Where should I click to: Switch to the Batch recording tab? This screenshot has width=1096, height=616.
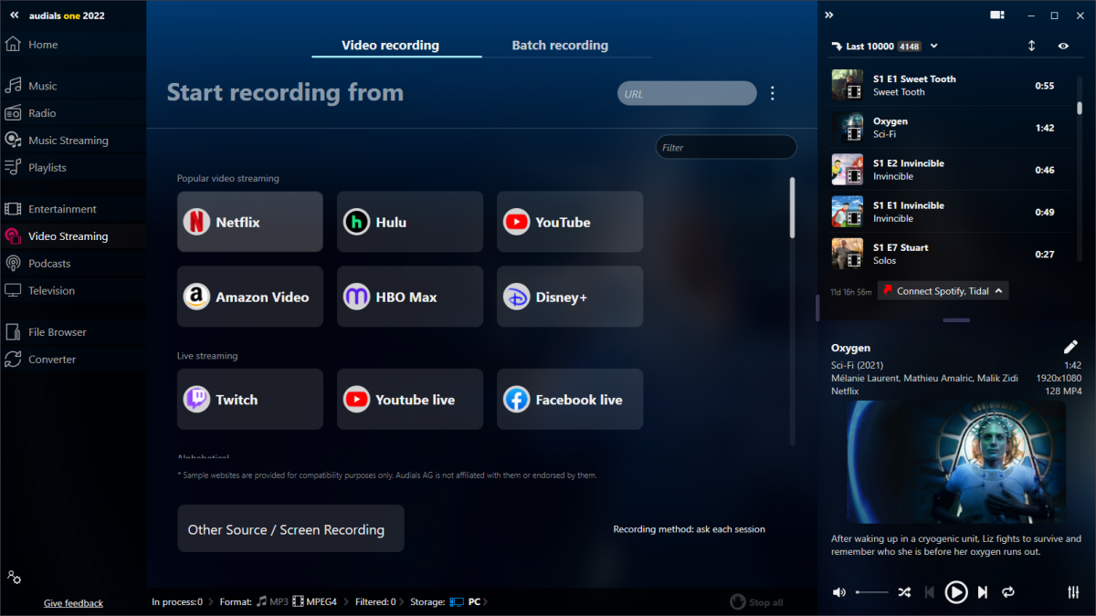point(559,45)
